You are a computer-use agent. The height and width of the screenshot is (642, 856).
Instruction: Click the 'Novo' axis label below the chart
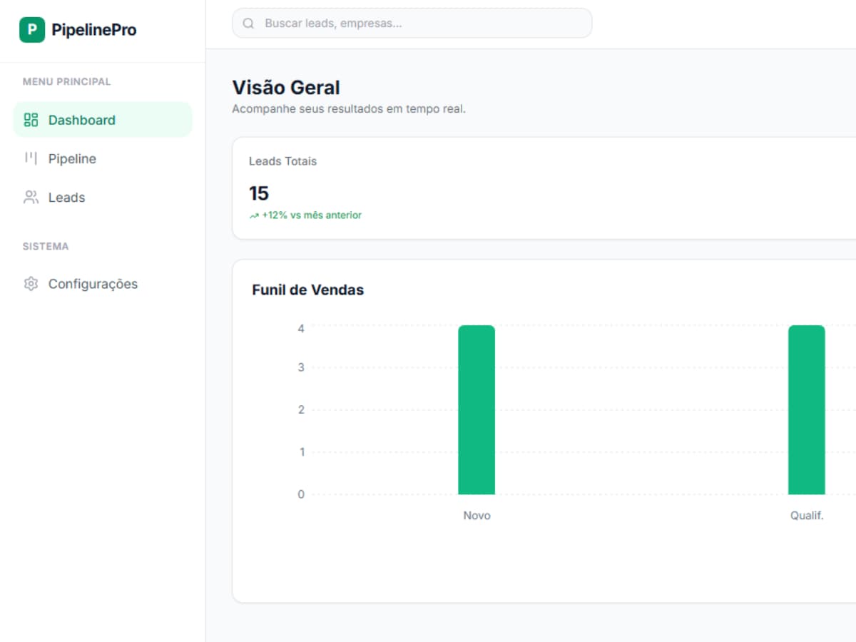pyautogui.click(x=477, y=515)
